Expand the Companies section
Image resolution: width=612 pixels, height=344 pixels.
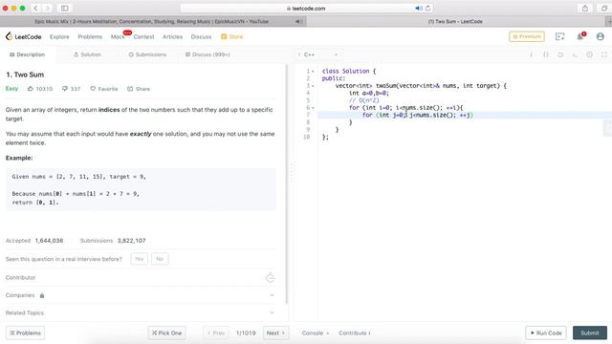pos(272,295)
